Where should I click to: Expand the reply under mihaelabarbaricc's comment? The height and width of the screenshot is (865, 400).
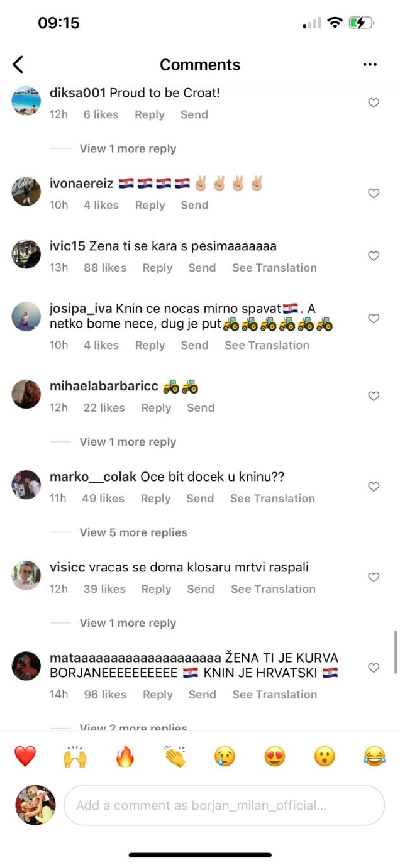click(x=128, y=441)
